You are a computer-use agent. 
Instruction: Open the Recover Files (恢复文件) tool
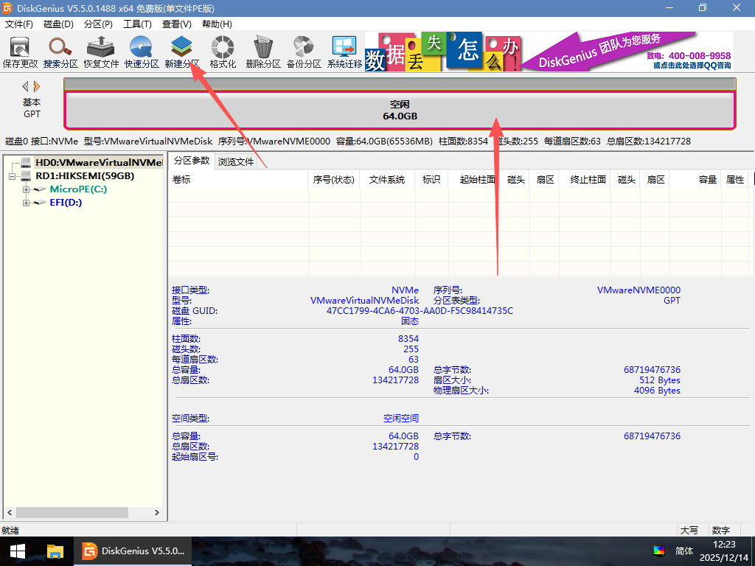(x=101, y=52)
